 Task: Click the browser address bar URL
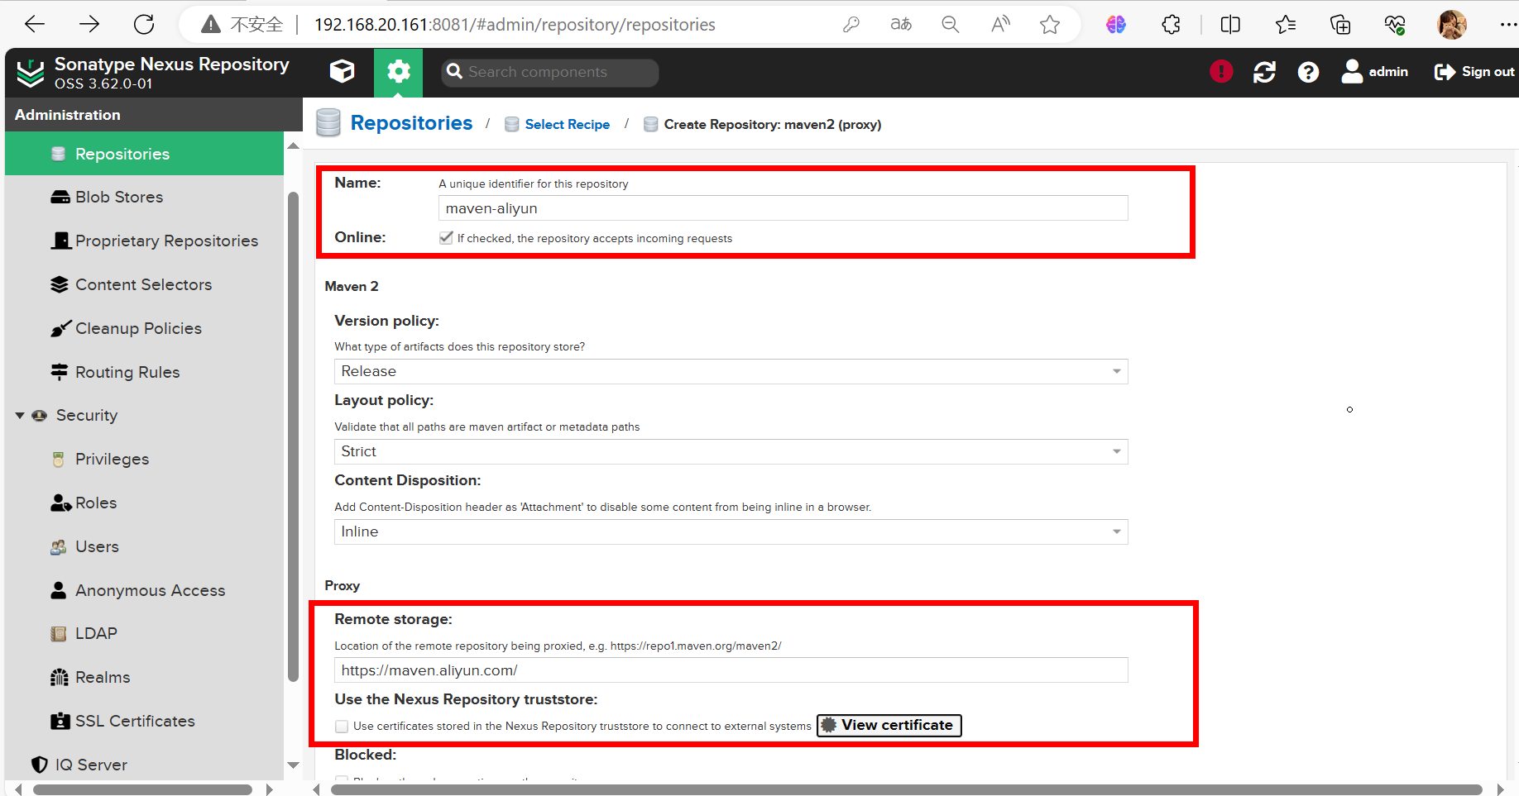coord(515,25)
